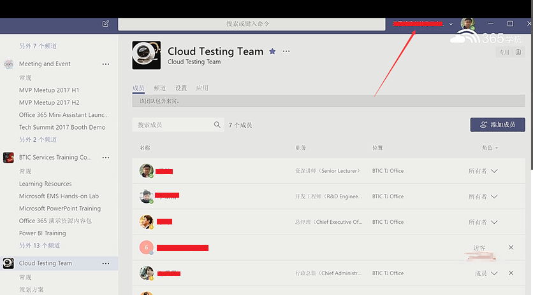
Task: Click the icon button beside 专用 label
Action: tap(518, 52)
